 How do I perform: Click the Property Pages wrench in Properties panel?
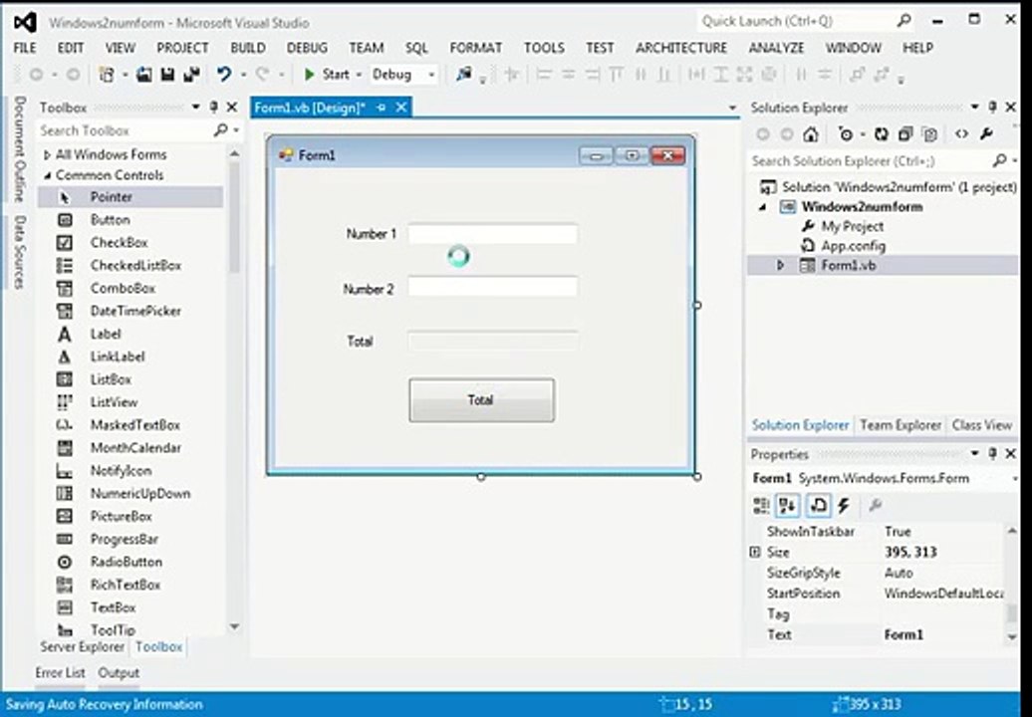(875, 505)
